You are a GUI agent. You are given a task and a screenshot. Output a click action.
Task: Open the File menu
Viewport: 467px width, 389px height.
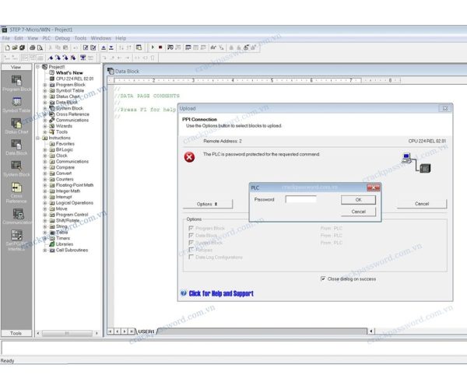point(6,38)
